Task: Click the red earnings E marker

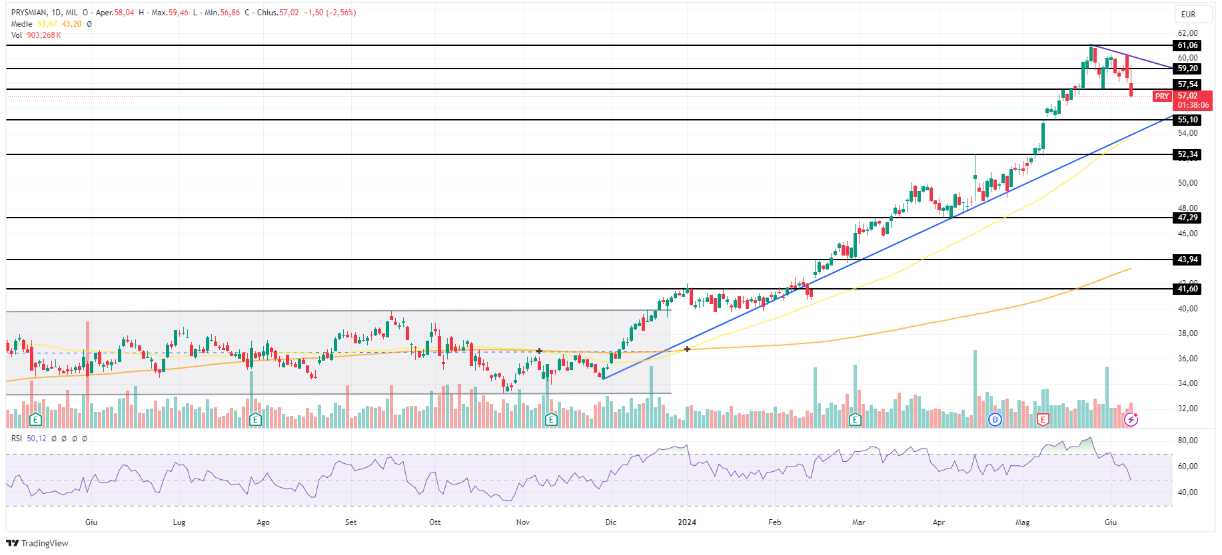Action: (1043, 419)
